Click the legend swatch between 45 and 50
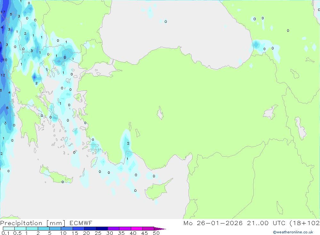Image resolution: width=320 pixels, height=235 pixels. click(148, 229)
